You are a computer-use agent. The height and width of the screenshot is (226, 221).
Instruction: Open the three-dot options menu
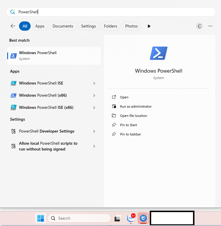click(210, 26)
